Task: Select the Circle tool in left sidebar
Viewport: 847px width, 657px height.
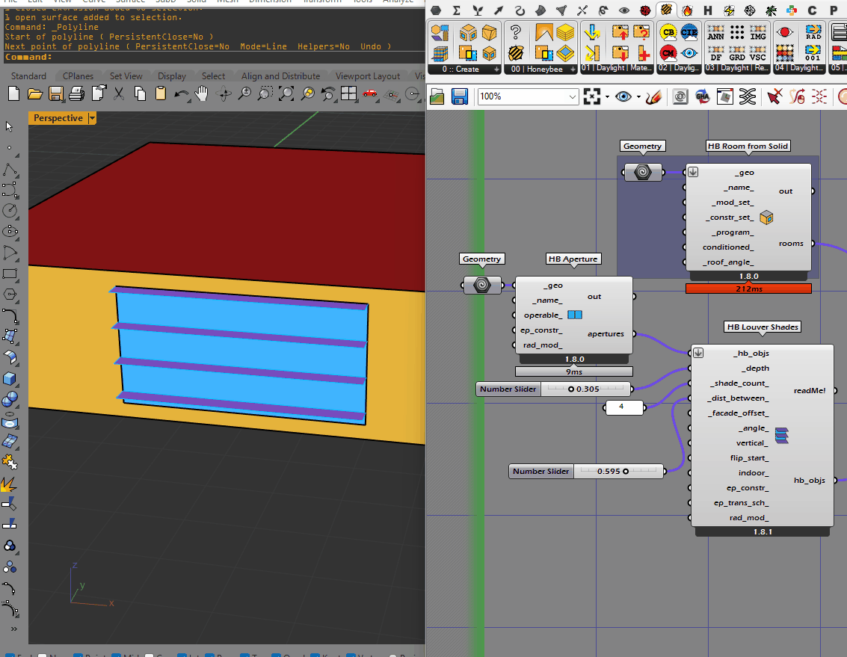Action: click(x=10, y=211)
